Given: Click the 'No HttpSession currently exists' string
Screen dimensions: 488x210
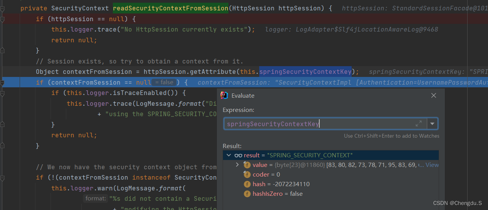Looking at the screenshot, I should pyautogui.click(x=184, y=29).
